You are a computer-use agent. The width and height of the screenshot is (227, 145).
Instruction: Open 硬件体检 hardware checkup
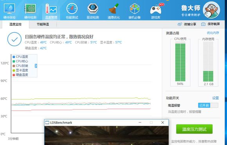click(9, 11)
